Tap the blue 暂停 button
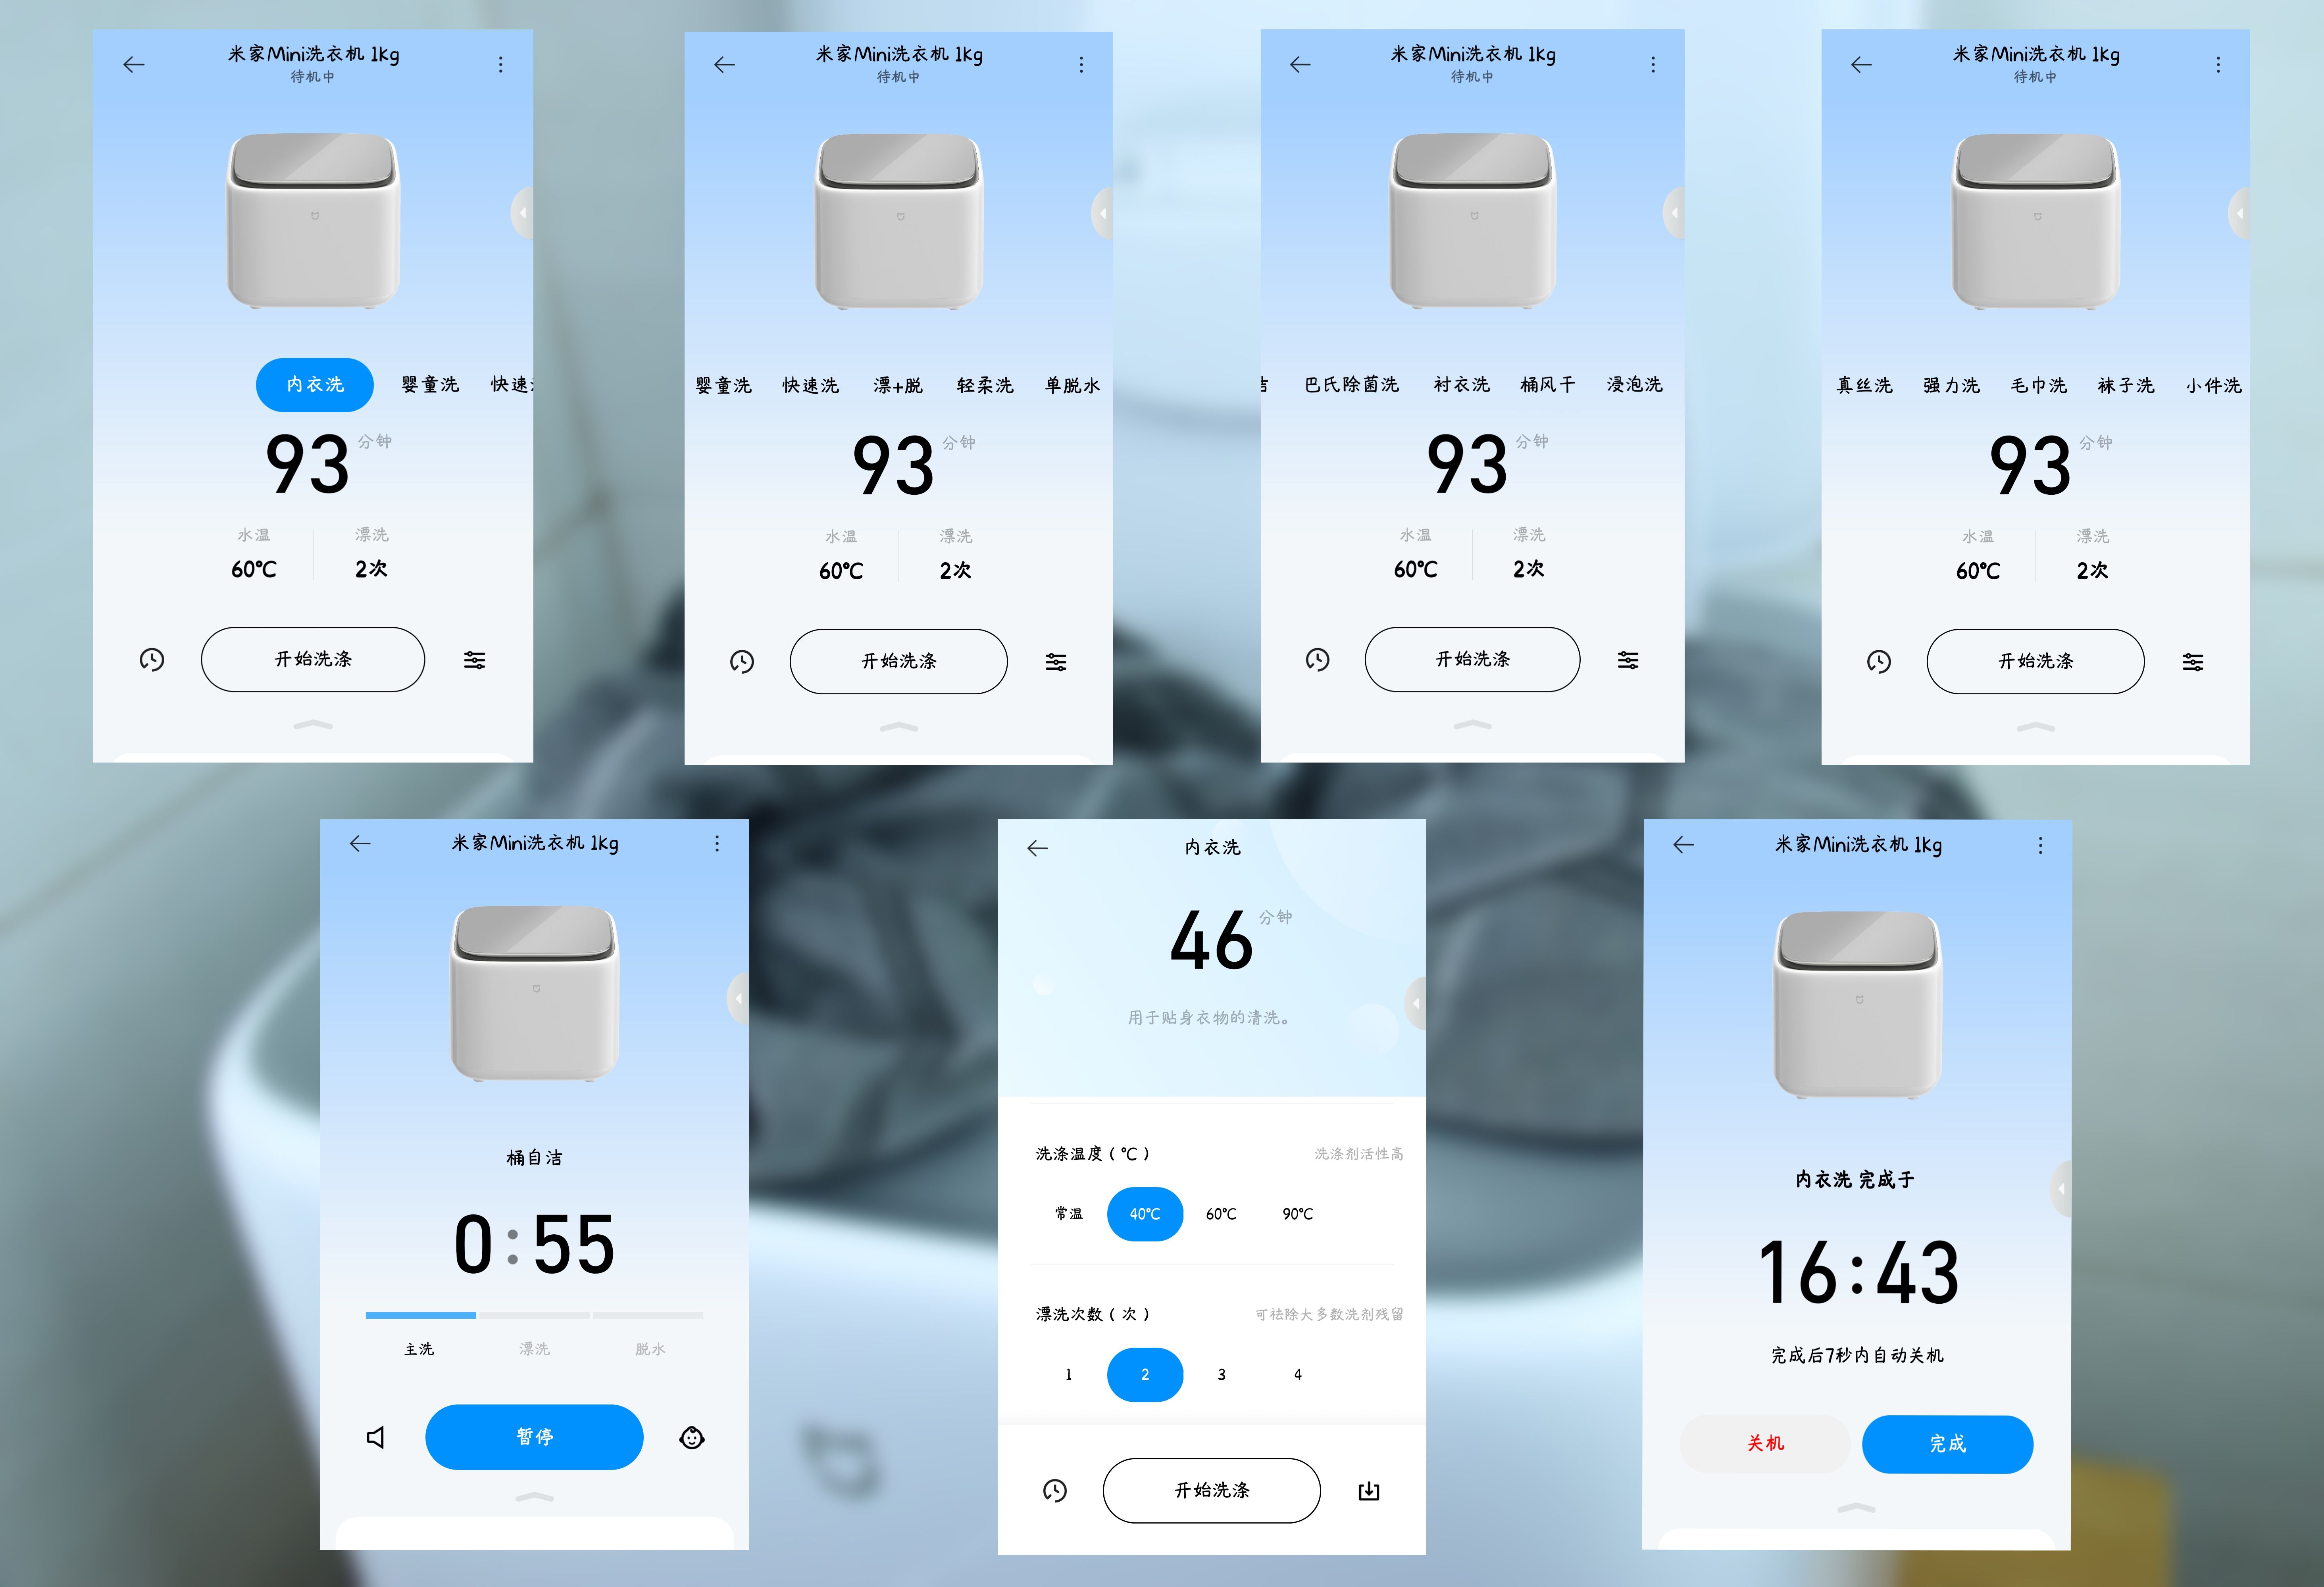Image resolution: width=2324 pixels, height=1587 pixels. (534, 1438)
